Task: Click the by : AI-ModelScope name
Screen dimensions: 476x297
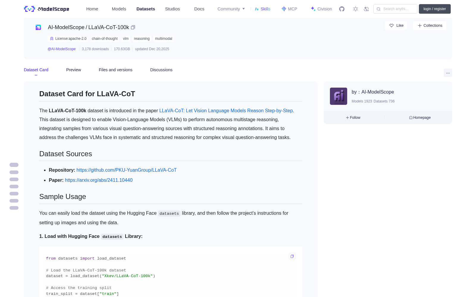Action: tap(373, 92)
